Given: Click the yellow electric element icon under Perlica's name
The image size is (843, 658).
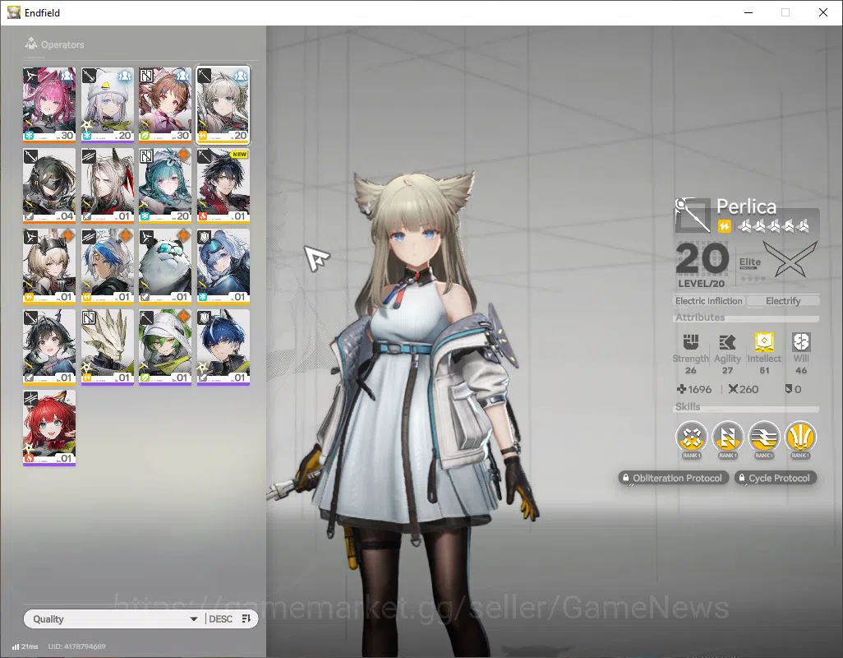Looking at the screenshot, I should [724, 226].
